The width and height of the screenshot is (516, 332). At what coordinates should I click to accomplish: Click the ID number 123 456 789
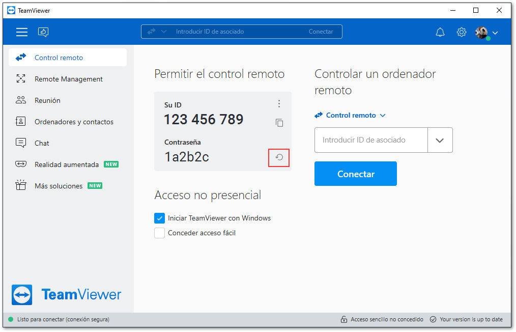[204, 119]
